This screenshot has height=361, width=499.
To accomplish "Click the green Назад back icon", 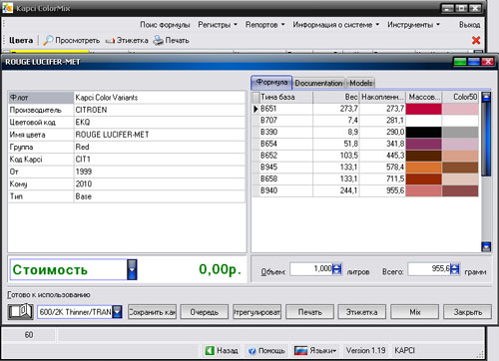I will coord(210,350).
